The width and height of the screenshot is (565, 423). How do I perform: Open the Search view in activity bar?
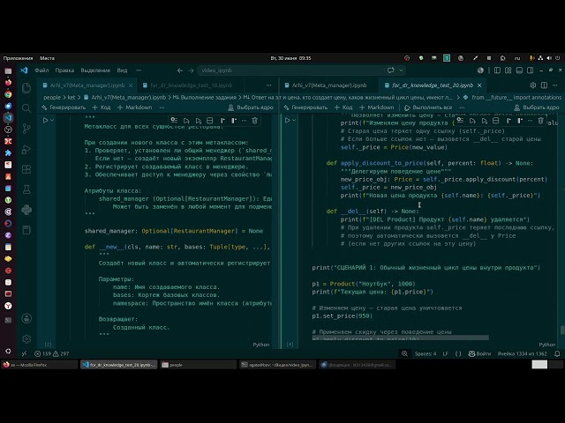coord(26,108)
